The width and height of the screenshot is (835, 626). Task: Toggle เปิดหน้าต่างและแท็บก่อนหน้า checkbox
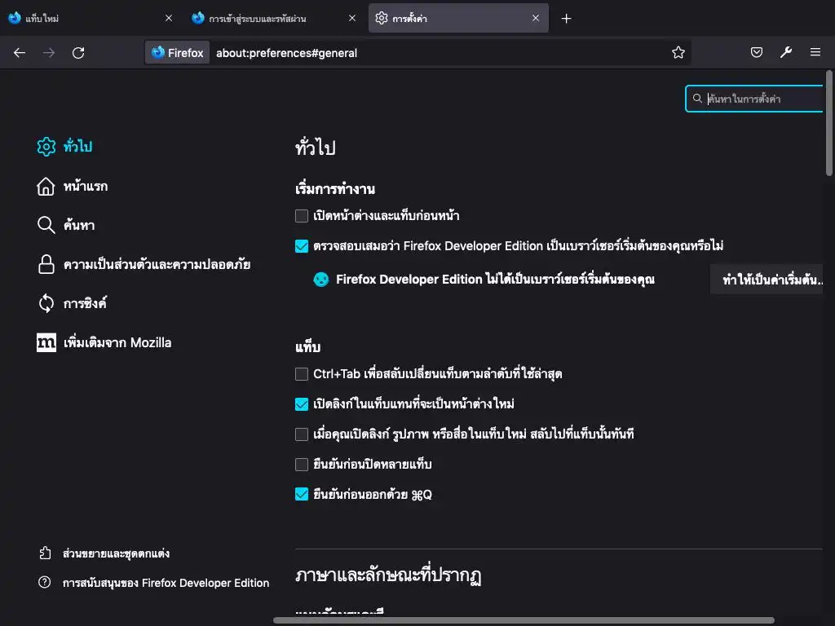click(x=302, y=215)
